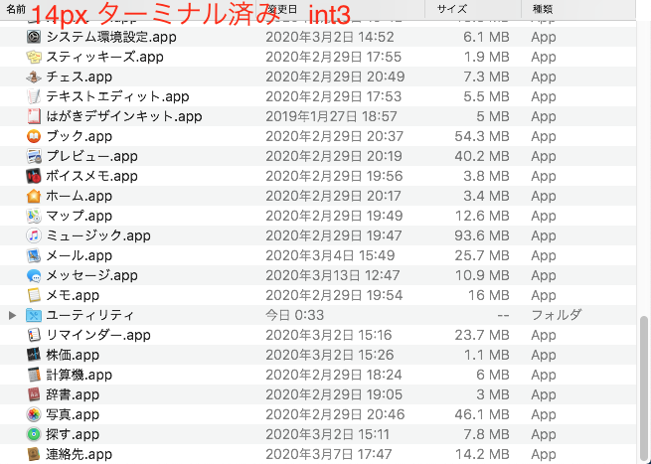Select the file name チェス.app

pyautogui.click(x=79, y=77)
